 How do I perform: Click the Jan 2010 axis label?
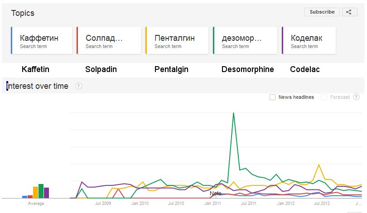(140, 203)
